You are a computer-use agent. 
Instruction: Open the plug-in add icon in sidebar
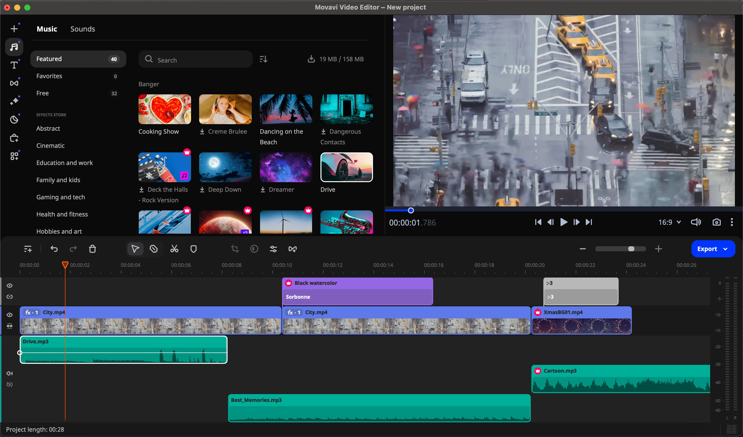[14, 138]
